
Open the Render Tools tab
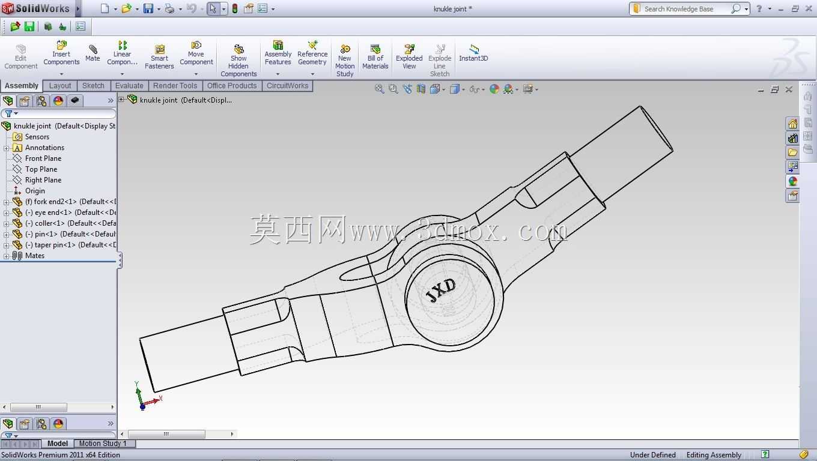175,86
